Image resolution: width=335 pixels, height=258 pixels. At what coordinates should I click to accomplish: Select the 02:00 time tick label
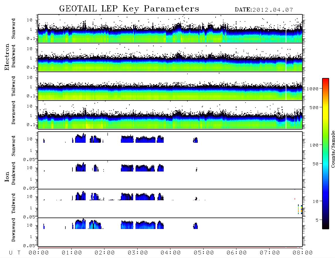[105, 253]
